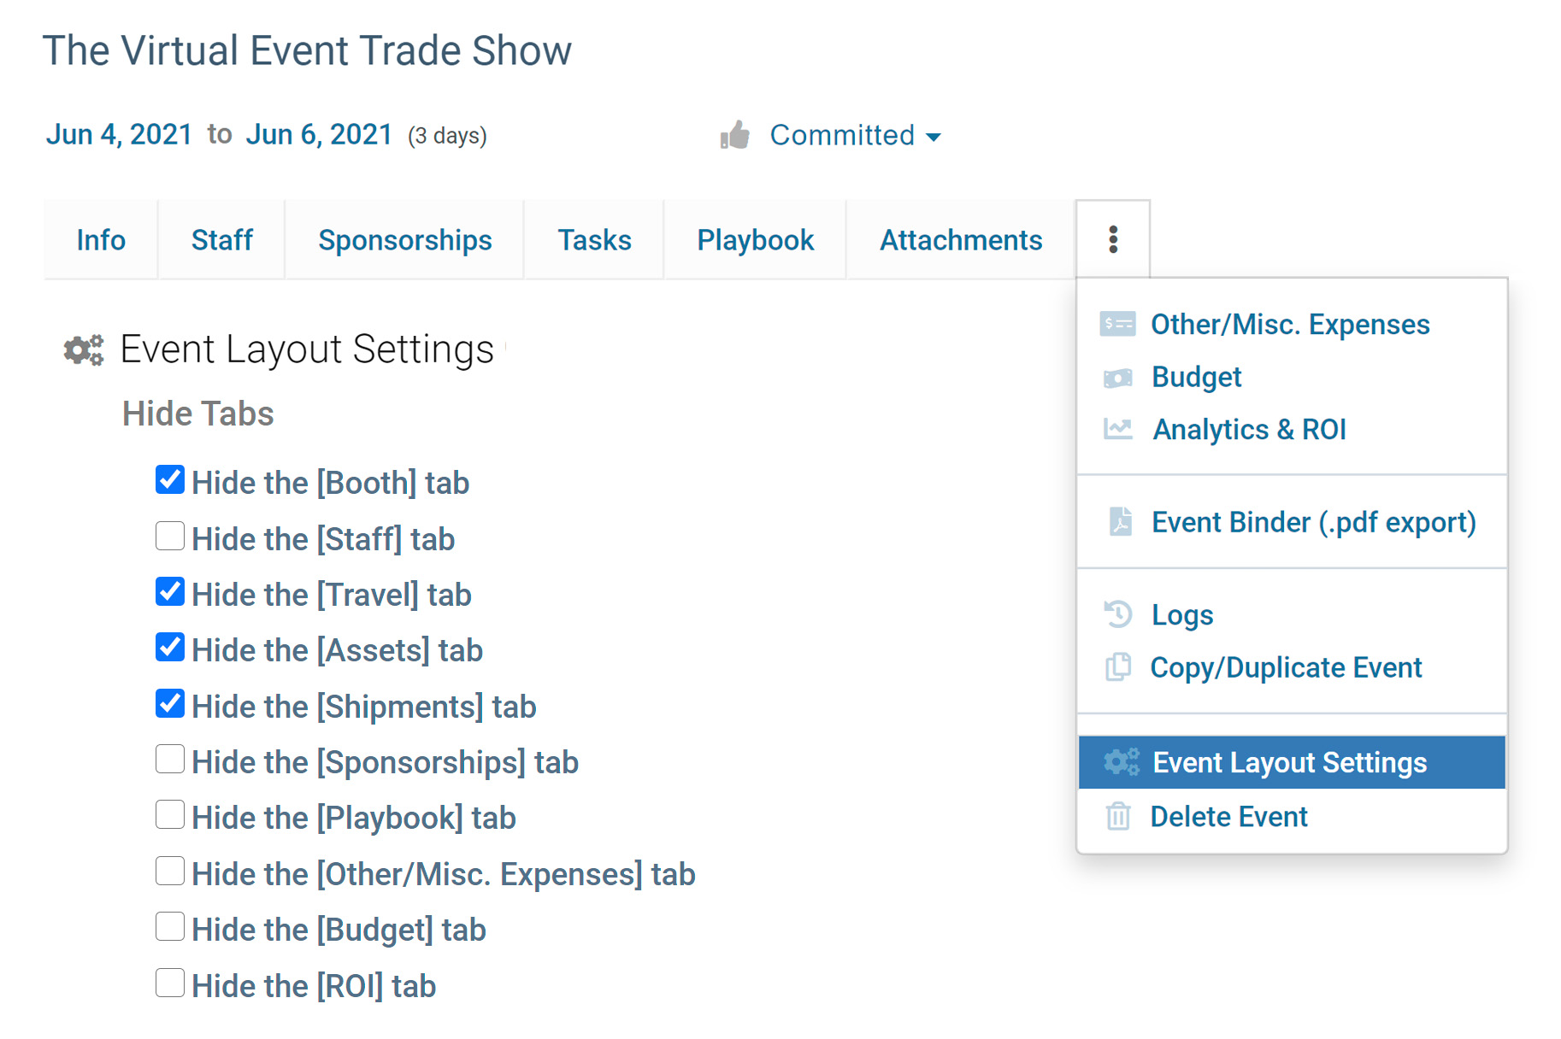Click the Logs history icon
1561x1039 pixels.
[x=1118, y=614]
